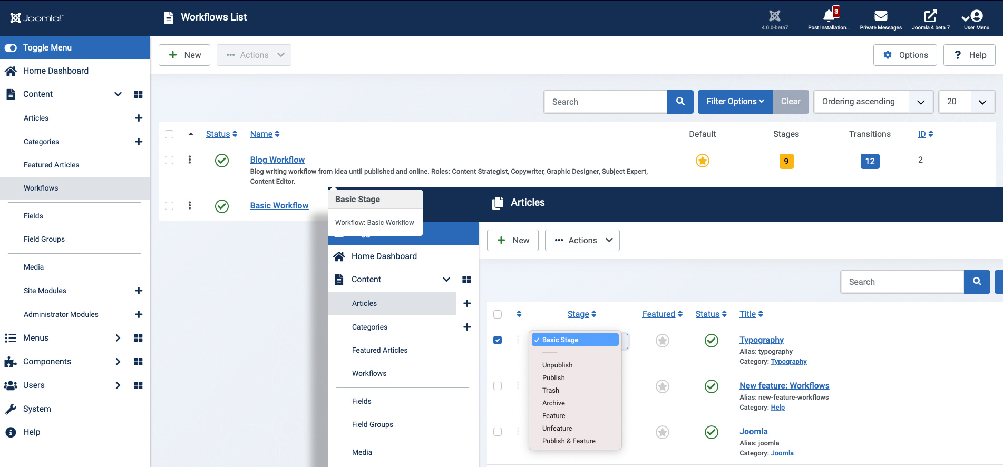The width and height of the screenshot is (1003, 467).
Task: Open Private Messages envelope icon
Action: (x=881, y=16)
